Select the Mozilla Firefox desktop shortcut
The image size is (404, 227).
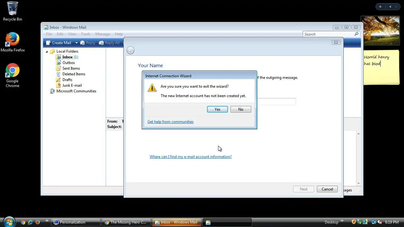[13, 42]
